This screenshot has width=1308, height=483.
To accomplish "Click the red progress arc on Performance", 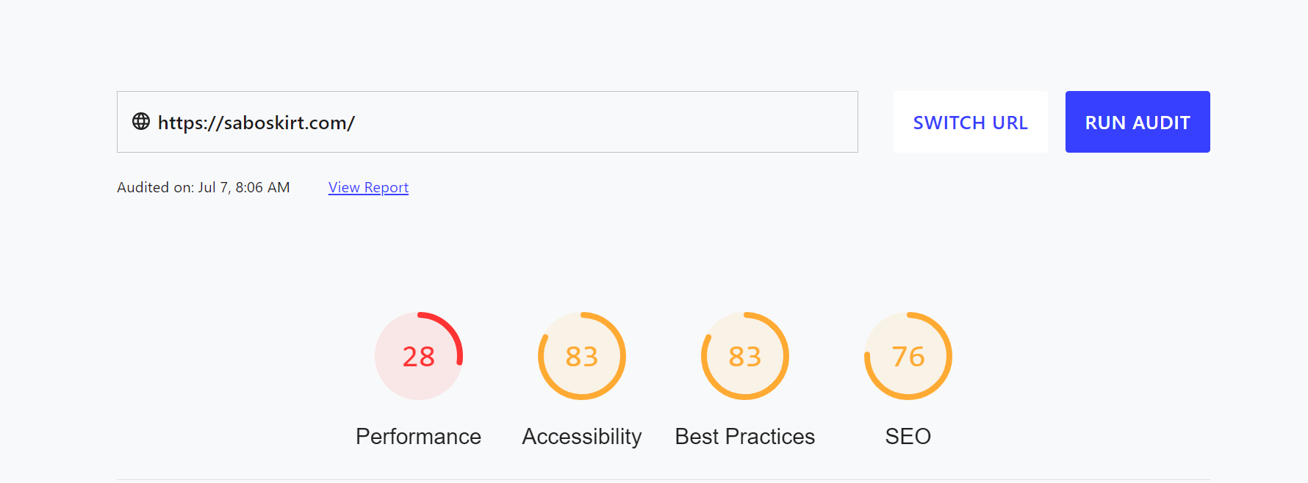I will 450,327.
